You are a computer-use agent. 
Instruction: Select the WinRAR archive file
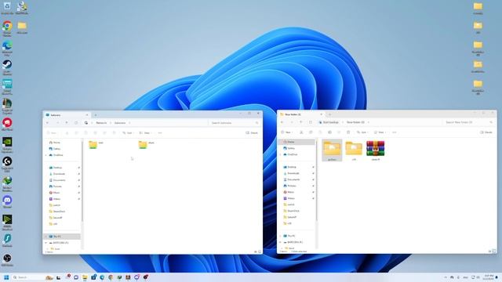(376, 150)
